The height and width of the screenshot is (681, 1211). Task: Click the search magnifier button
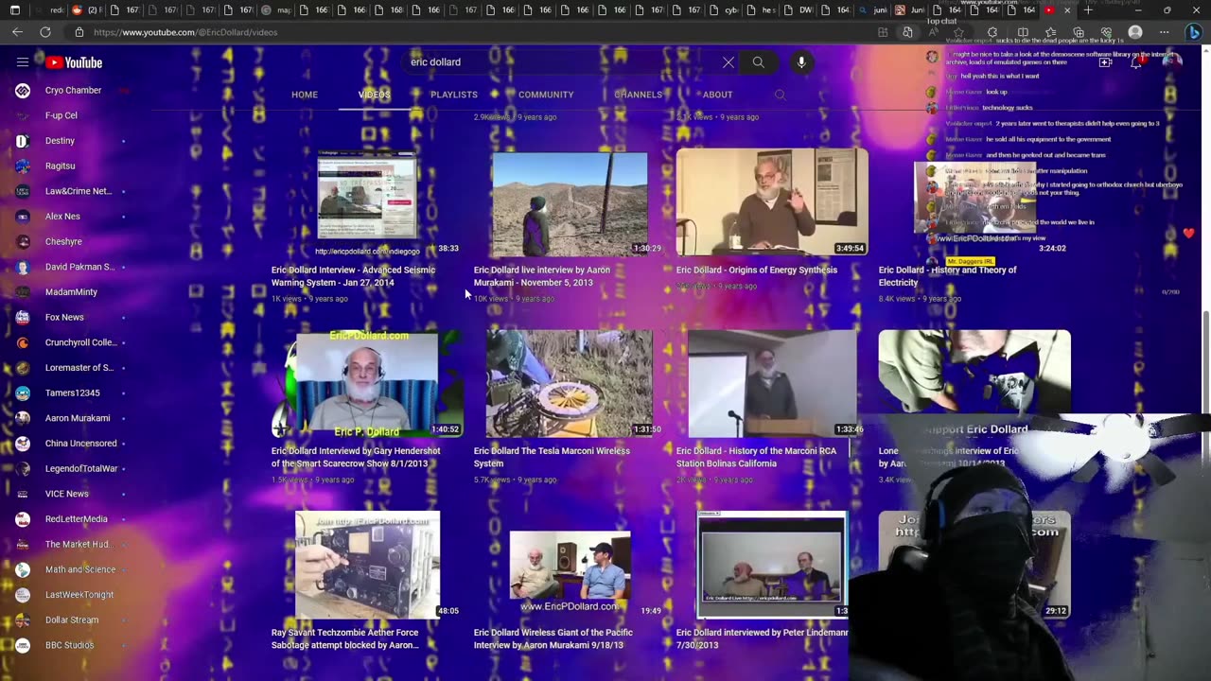coord(758,62)
